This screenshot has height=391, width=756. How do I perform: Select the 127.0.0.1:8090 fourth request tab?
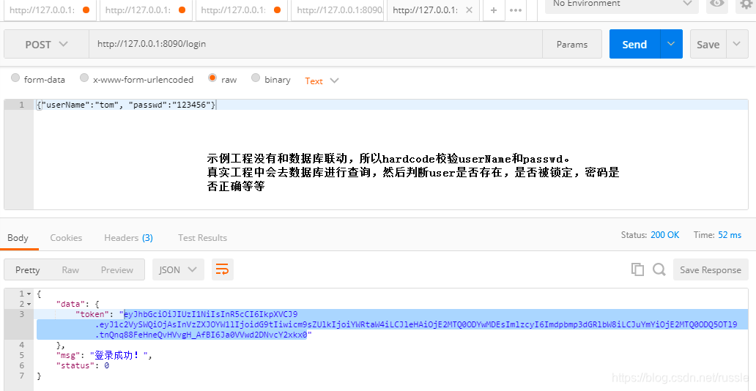point(338,10)
